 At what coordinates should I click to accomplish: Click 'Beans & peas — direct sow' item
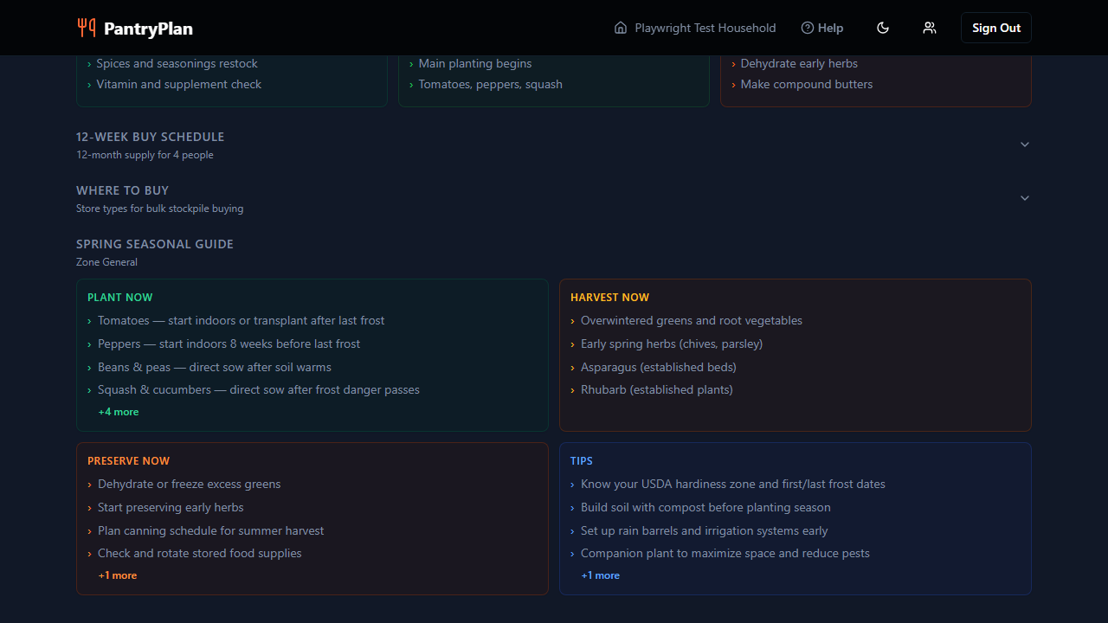215,367
